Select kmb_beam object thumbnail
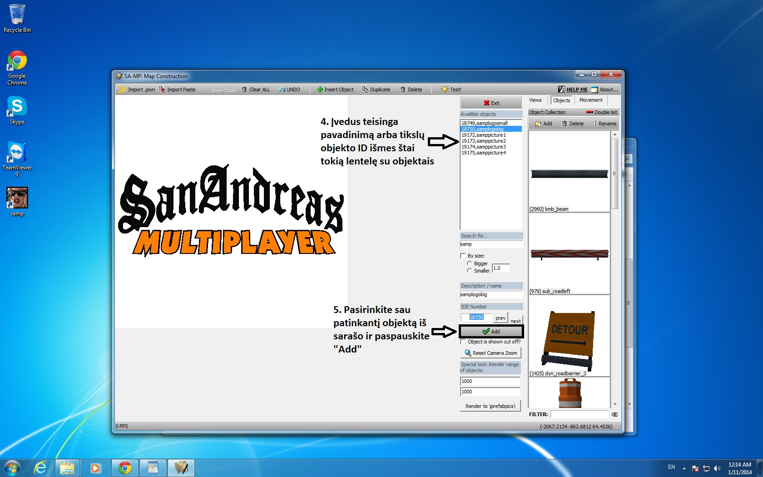This screenshot has width=763, height=477. pyautogui.click(x=569, y=171)
